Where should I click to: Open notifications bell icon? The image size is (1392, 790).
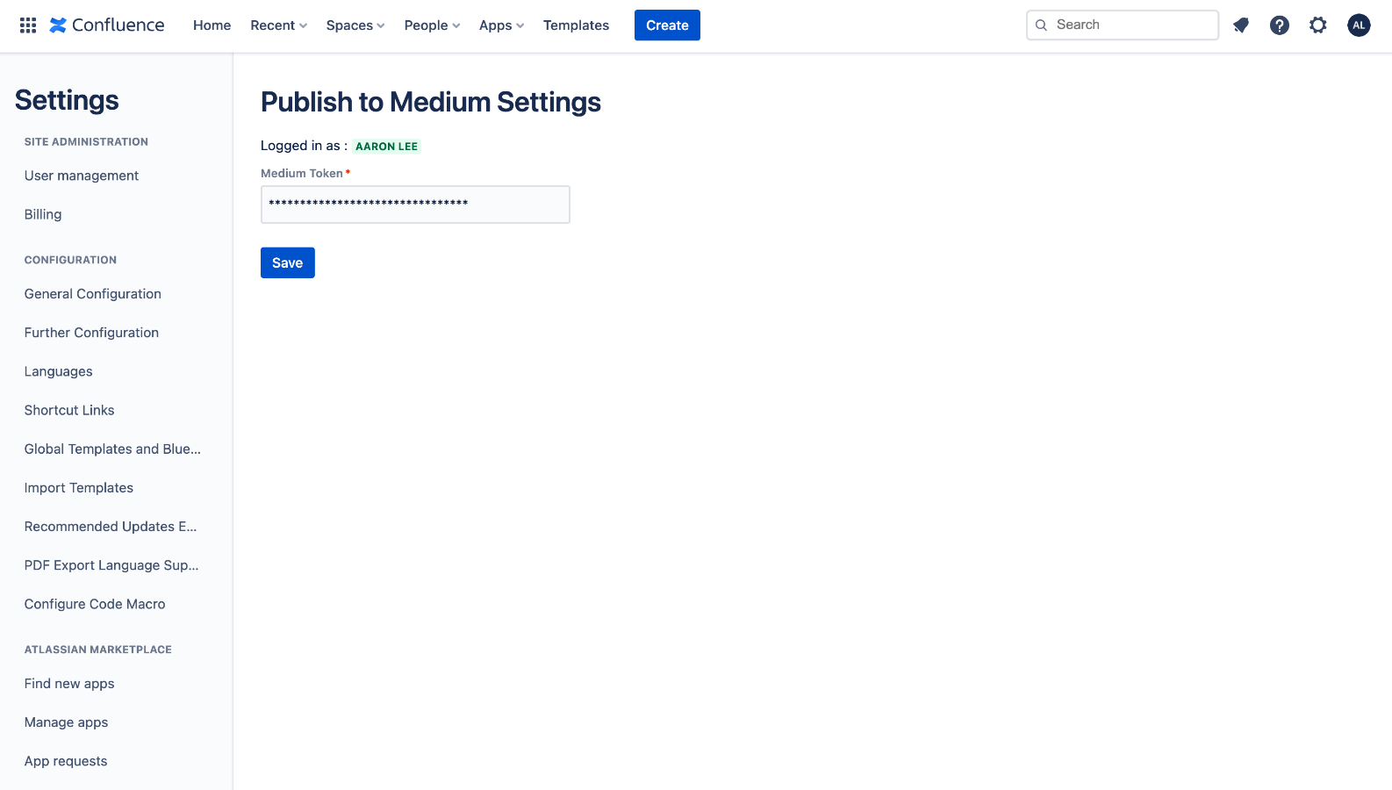[1241, 25]
